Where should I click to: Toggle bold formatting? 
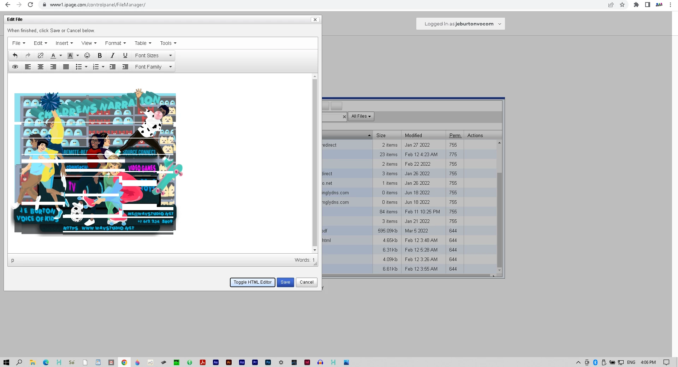click(100, 55)
